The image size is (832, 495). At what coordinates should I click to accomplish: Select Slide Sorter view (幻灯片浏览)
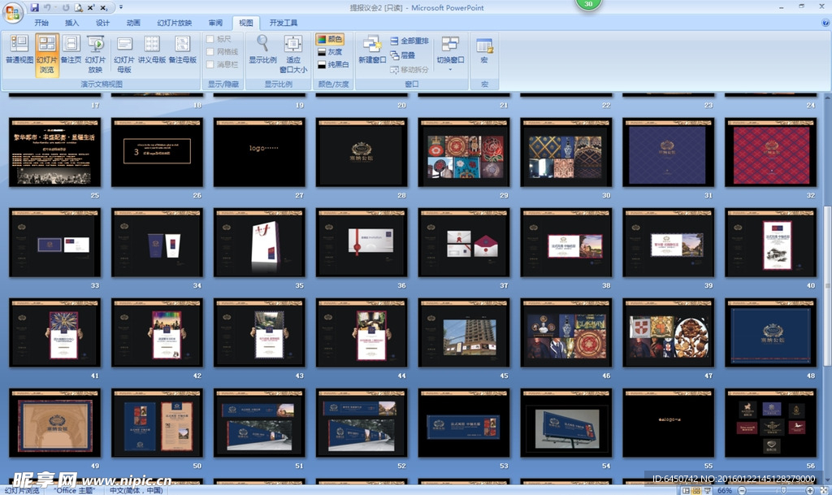point(46,55)
